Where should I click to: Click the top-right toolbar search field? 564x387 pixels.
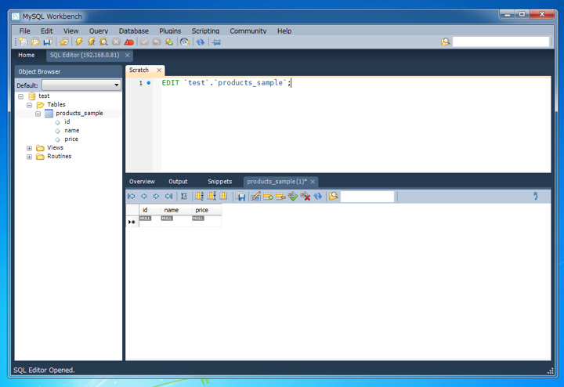click(x=501, y=42)
